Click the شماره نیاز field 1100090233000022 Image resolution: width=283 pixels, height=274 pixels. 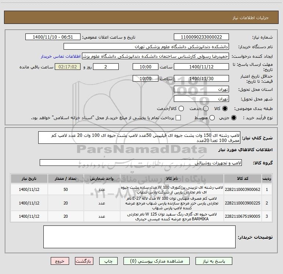tap(201, 37)
